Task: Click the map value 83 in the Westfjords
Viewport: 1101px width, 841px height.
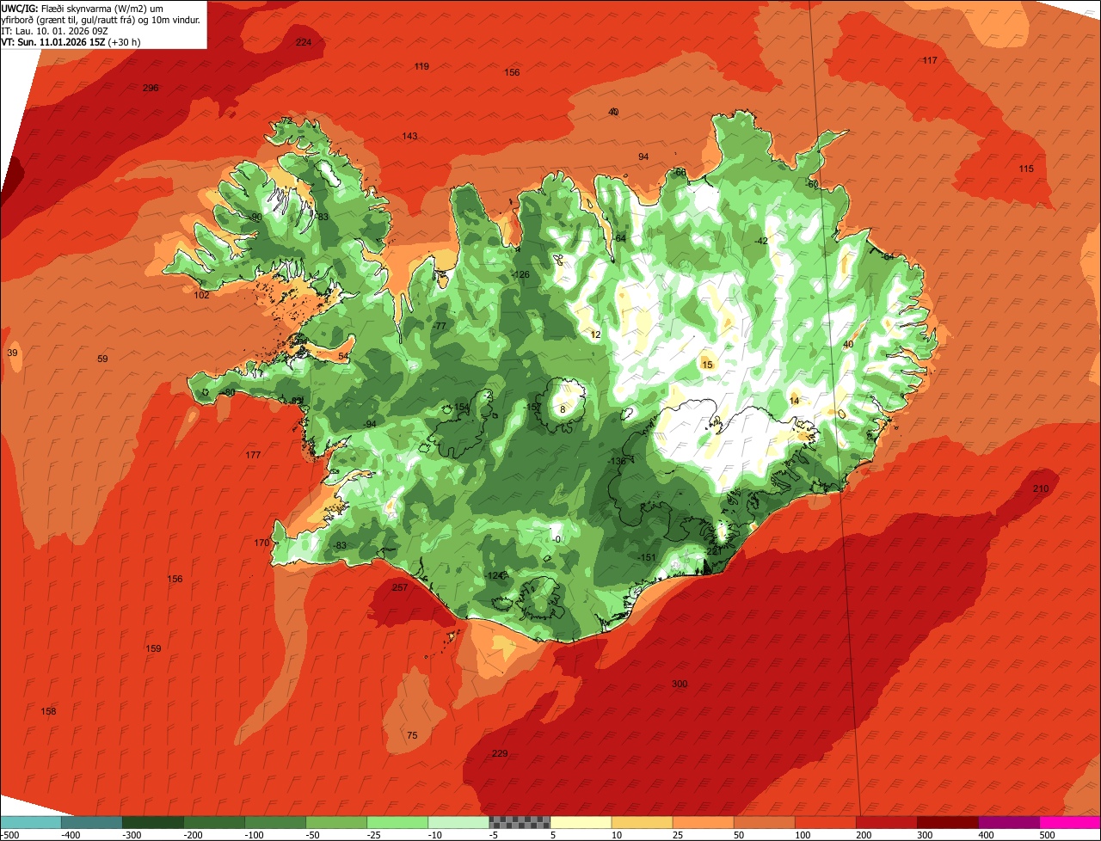Action: point(323,217)
